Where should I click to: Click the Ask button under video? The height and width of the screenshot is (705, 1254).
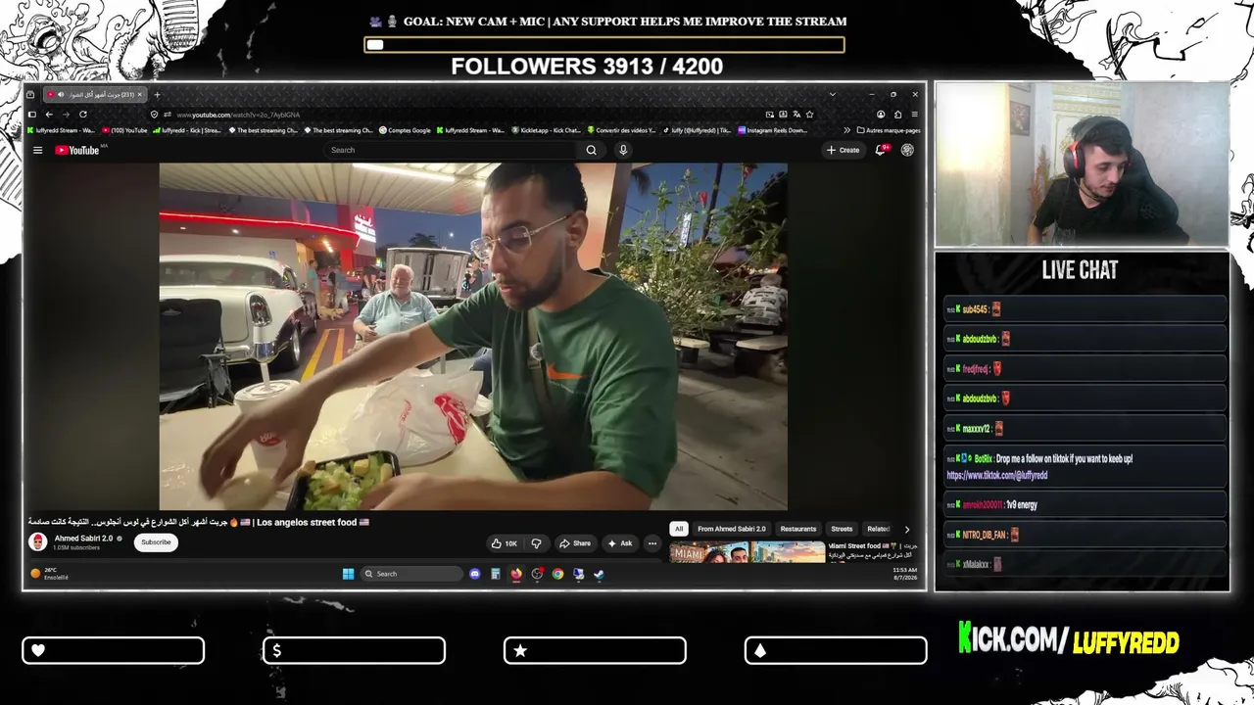pyautogui.click(x=620, y=543)
